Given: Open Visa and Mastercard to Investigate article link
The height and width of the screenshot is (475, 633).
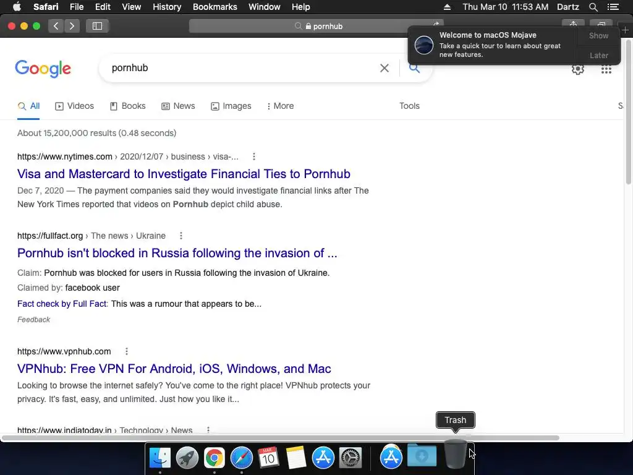Looking at the screenshot, I should pyautogui.click(x=184, y=174).
